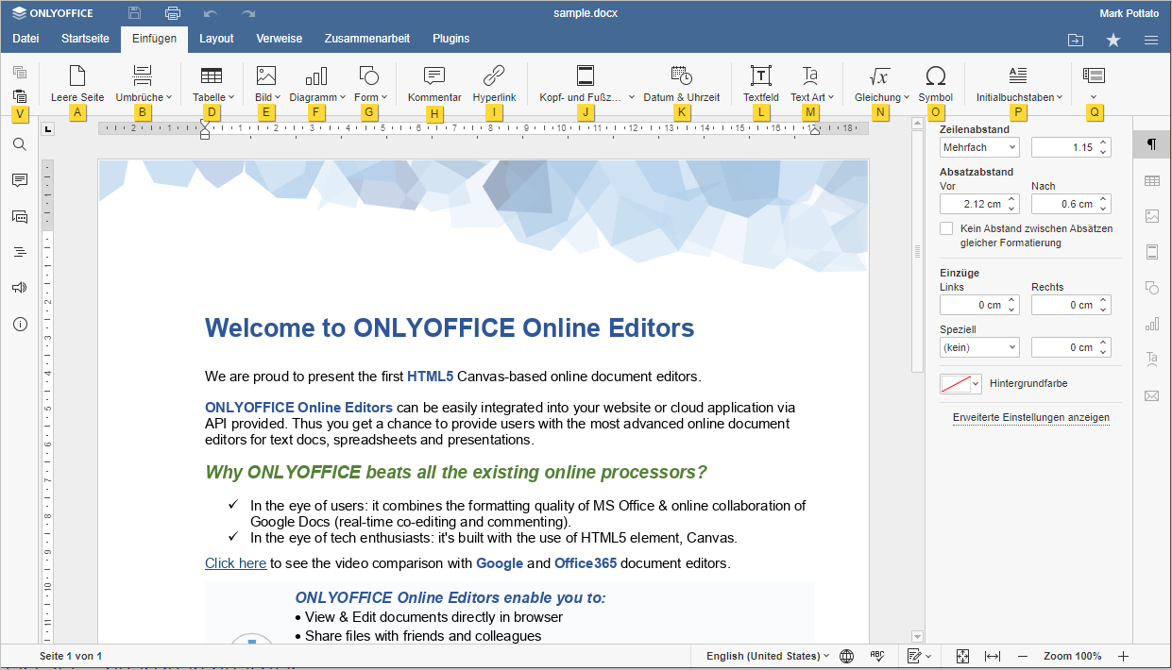
Task: Switch to the Zusammenarbeit tab
Action: [x=367, y=39]
